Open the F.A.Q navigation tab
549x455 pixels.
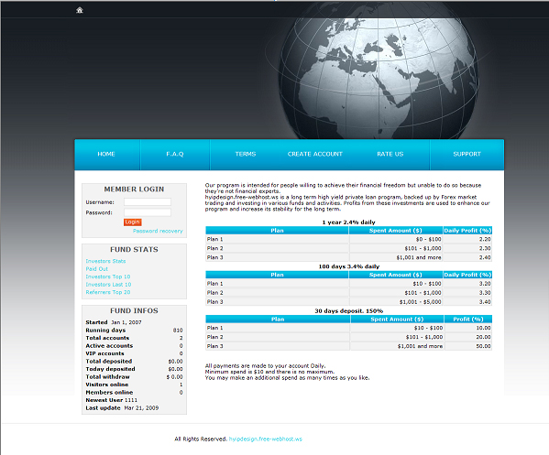point(175,154)
